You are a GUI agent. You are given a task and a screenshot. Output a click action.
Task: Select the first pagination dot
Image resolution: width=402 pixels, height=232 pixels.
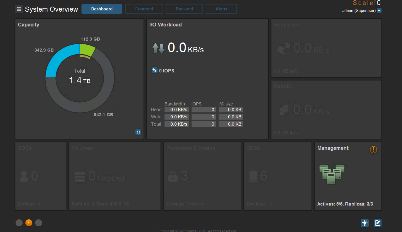19,223
